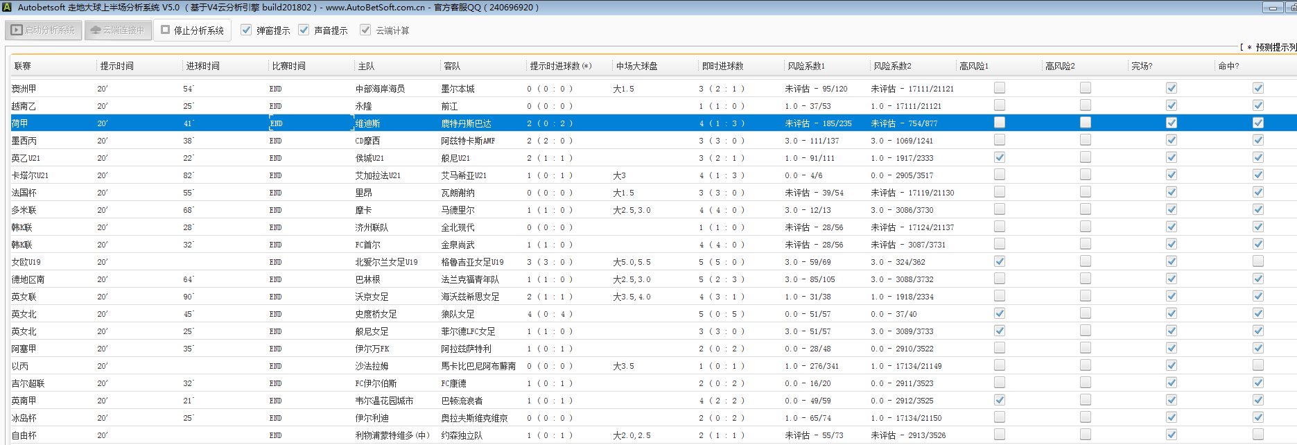The height and width of the screenshot is (445, 1297).
Task: Toggle the 弹窗提示 checkbox
Action: pyautogui.click(x=246, y=30)
